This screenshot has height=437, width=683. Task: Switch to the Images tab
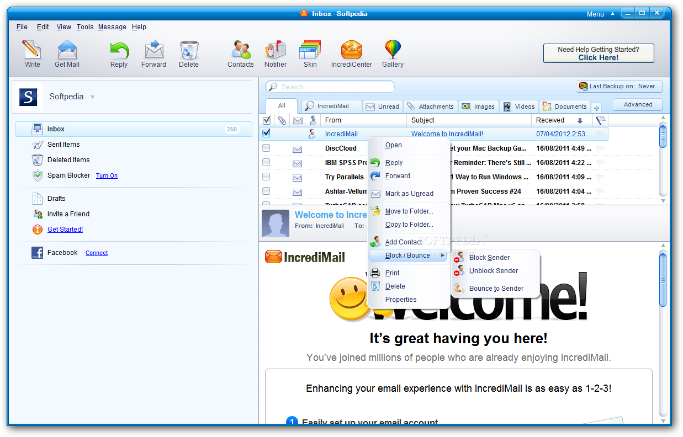479,106
